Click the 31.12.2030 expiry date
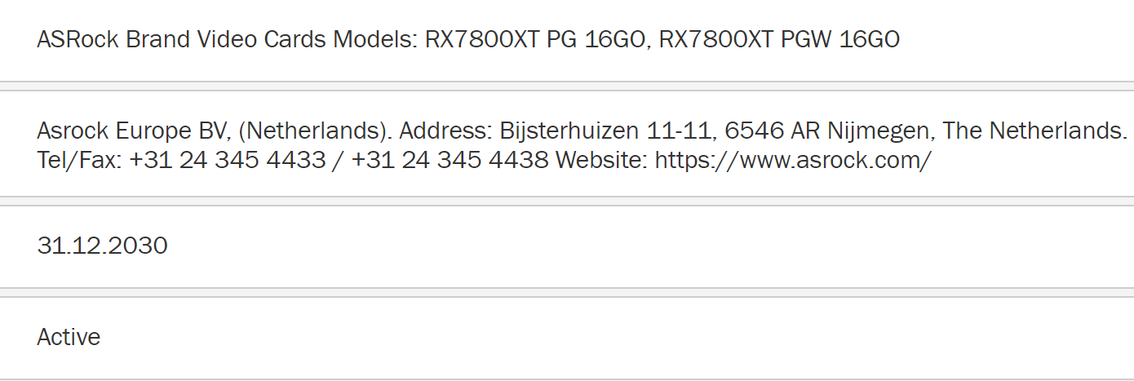The height and width of the screenshot is (381, 1134). (102, 246)
